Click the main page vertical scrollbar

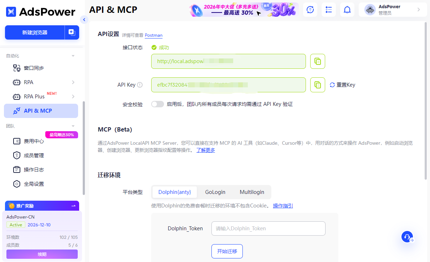pos(425,101)
